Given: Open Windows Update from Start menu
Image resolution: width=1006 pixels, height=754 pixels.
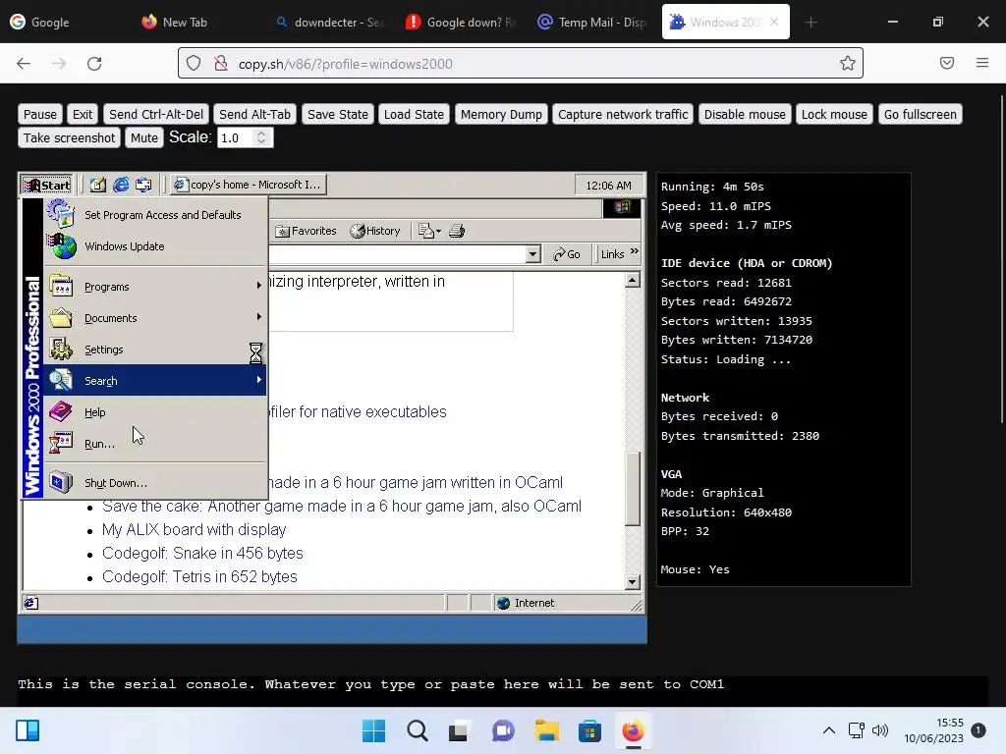Looking at the screenshot, I should (155, 246).
